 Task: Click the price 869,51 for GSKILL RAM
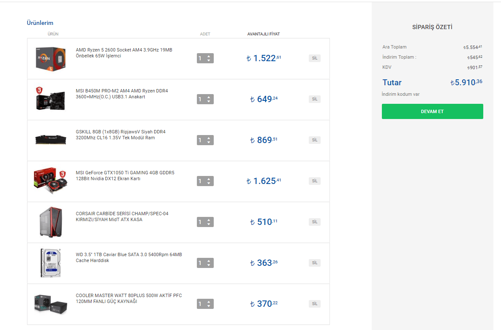point(264,140)
